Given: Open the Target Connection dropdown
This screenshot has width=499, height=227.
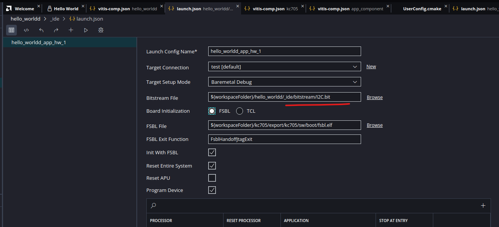Looking at the screenshot, I should pos(285,66).
